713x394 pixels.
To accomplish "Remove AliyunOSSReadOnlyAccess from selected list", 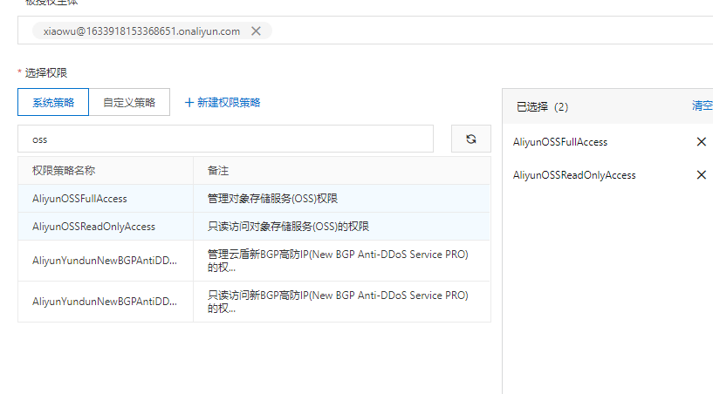I will [701, 175].
